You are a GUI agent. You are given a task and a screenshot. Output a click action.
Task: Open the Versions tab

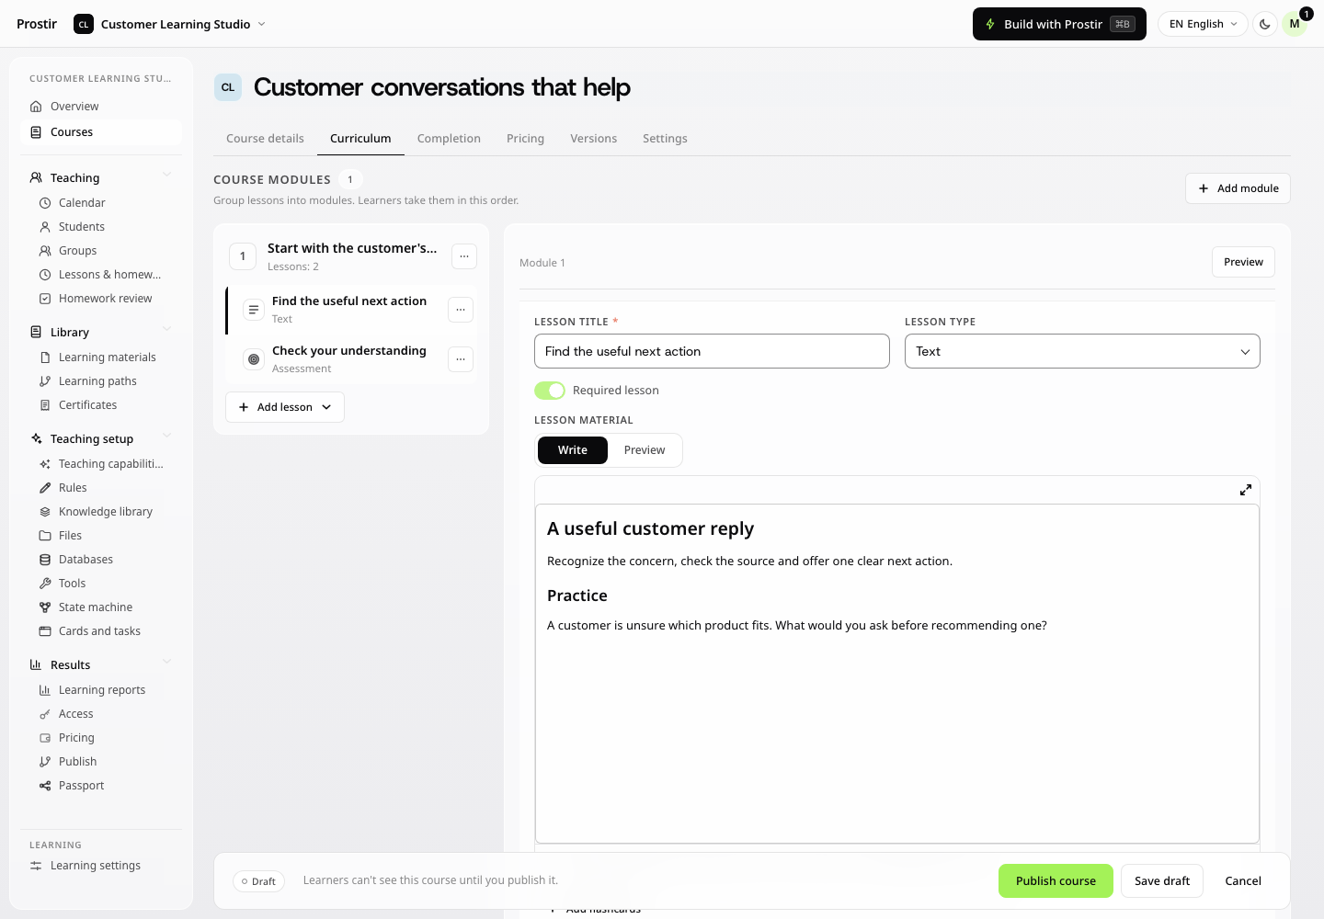click(x=593, y=139)
